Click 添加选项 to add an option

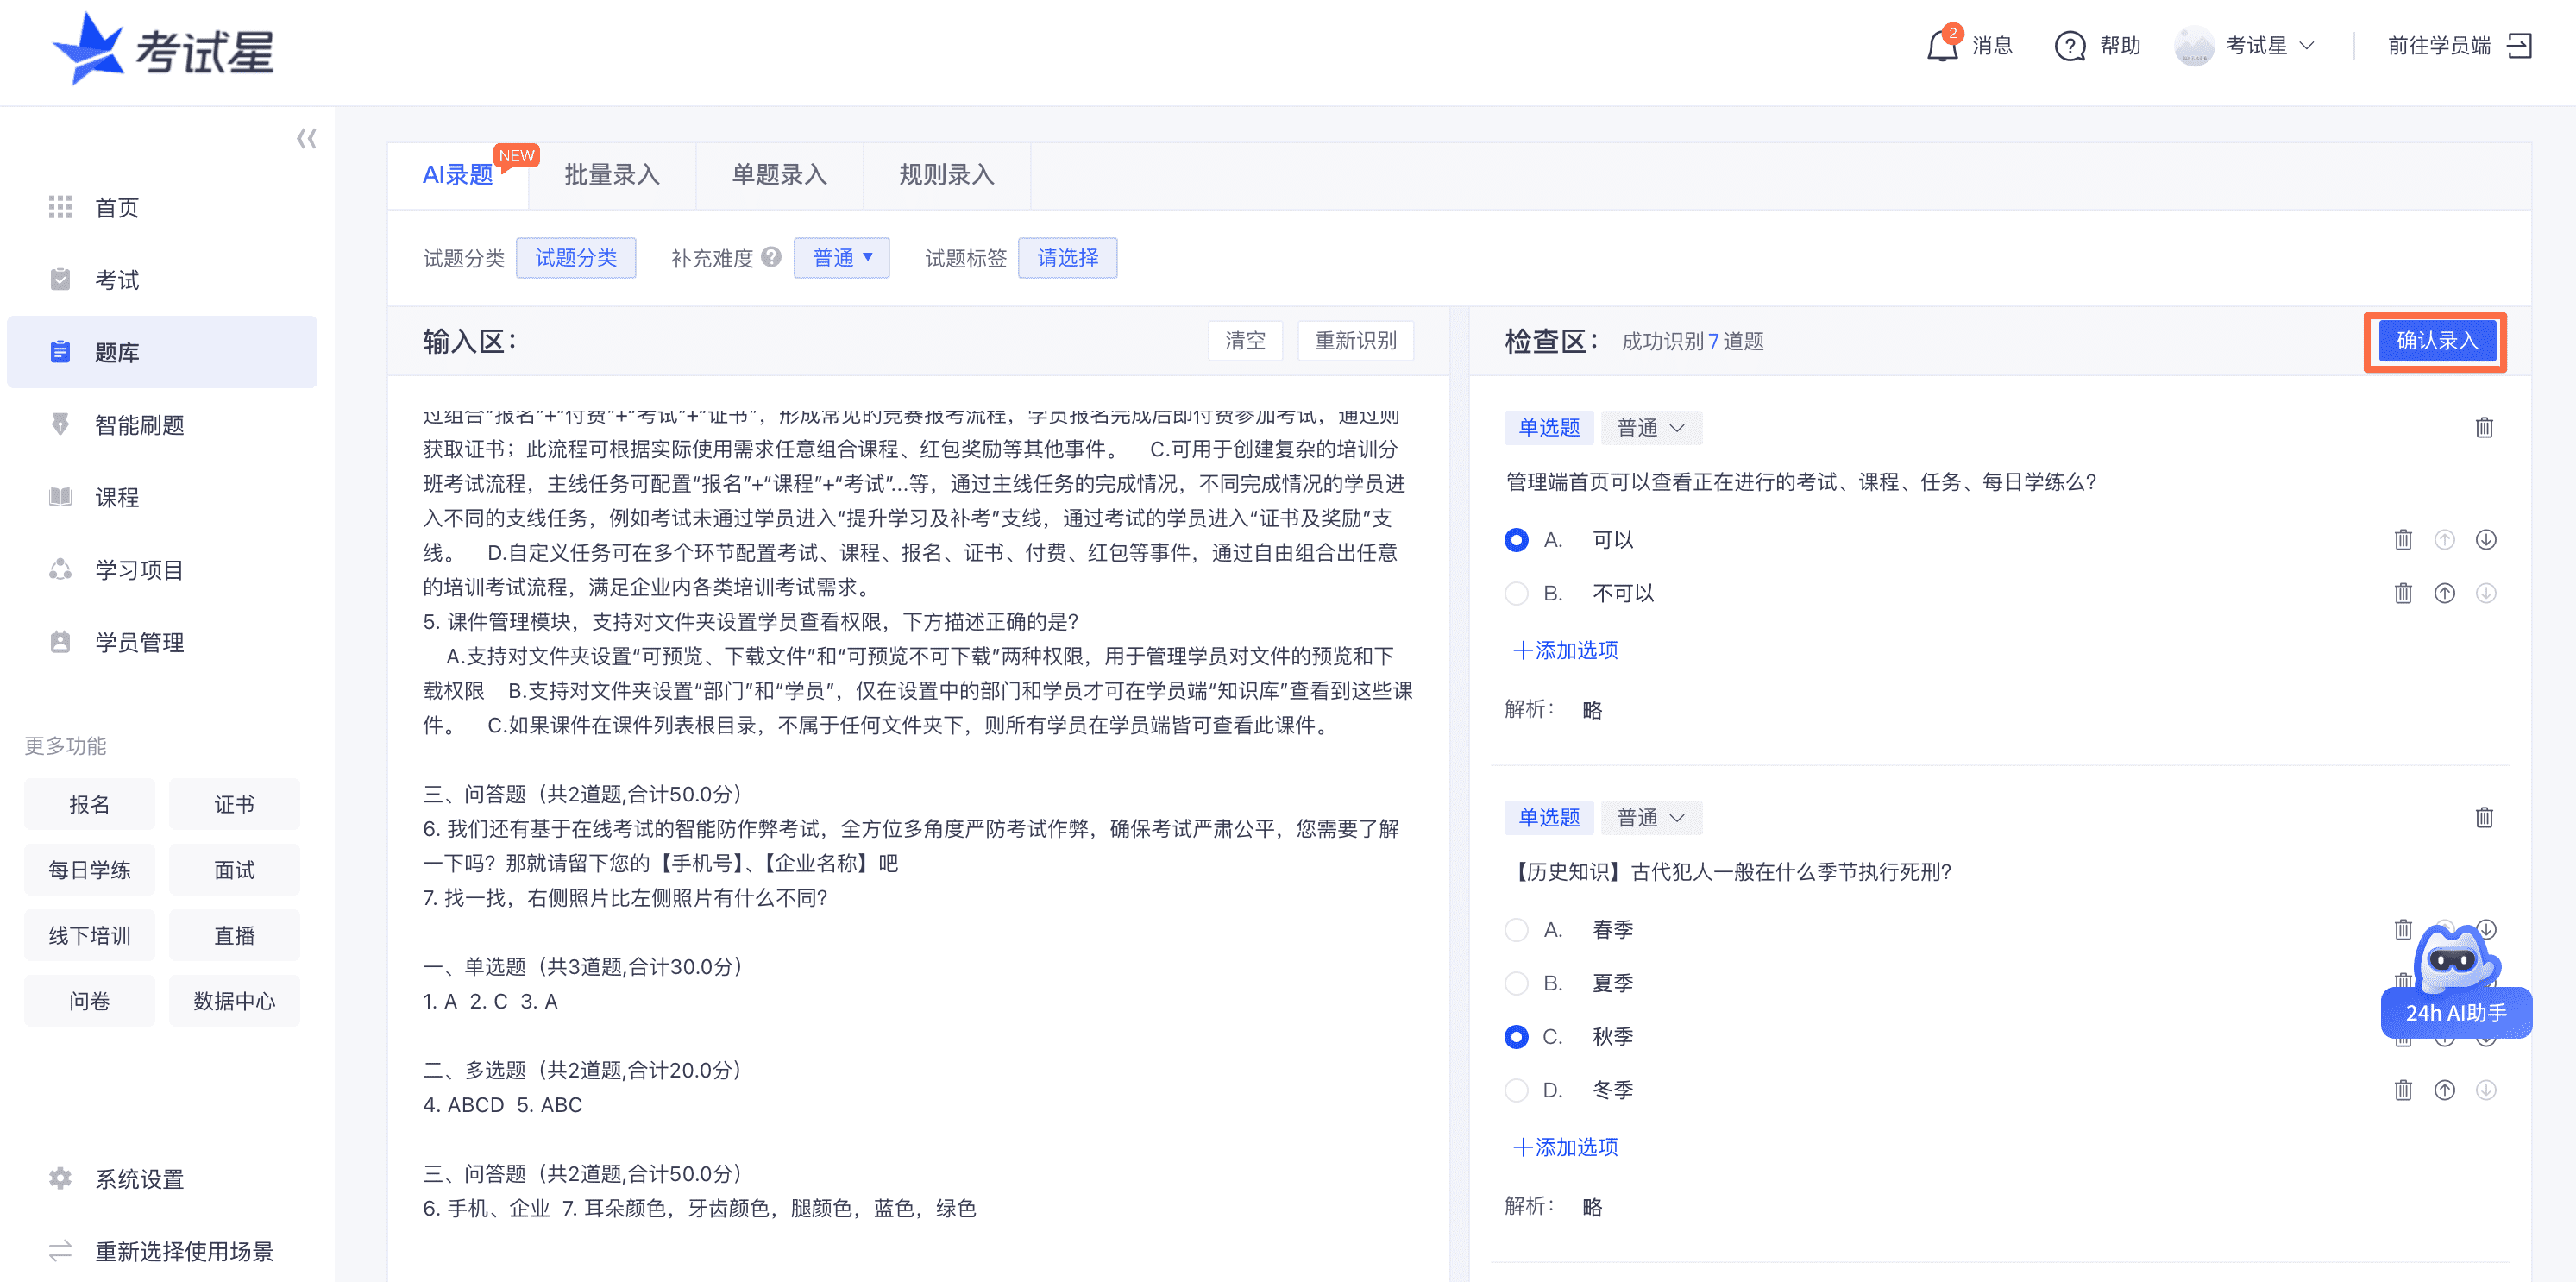coord(1564,650)
